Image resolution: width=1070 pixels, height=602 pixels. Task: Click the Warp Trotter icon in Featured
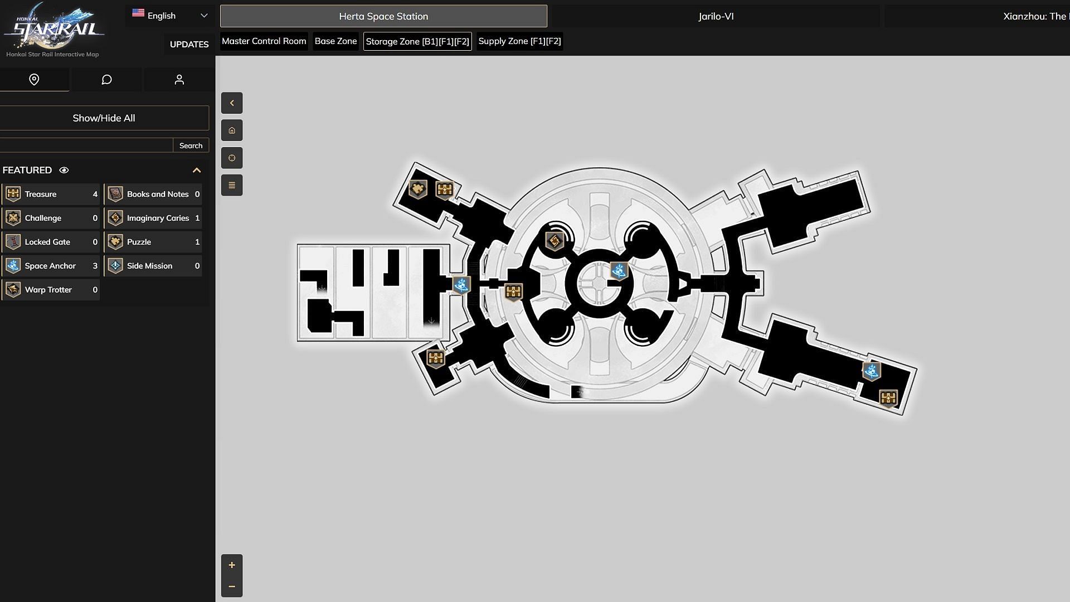click(12, 289)
